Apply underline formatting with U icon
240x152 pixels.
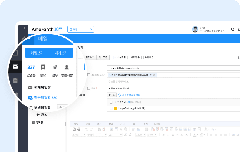coord(173,135)
